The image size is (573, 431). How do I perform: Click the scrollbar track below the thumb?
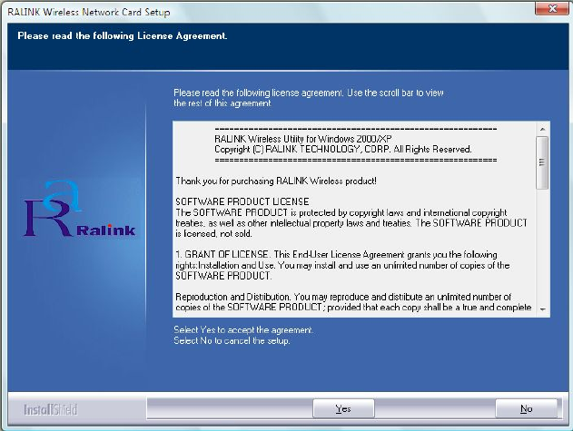[x=543, y=247]
